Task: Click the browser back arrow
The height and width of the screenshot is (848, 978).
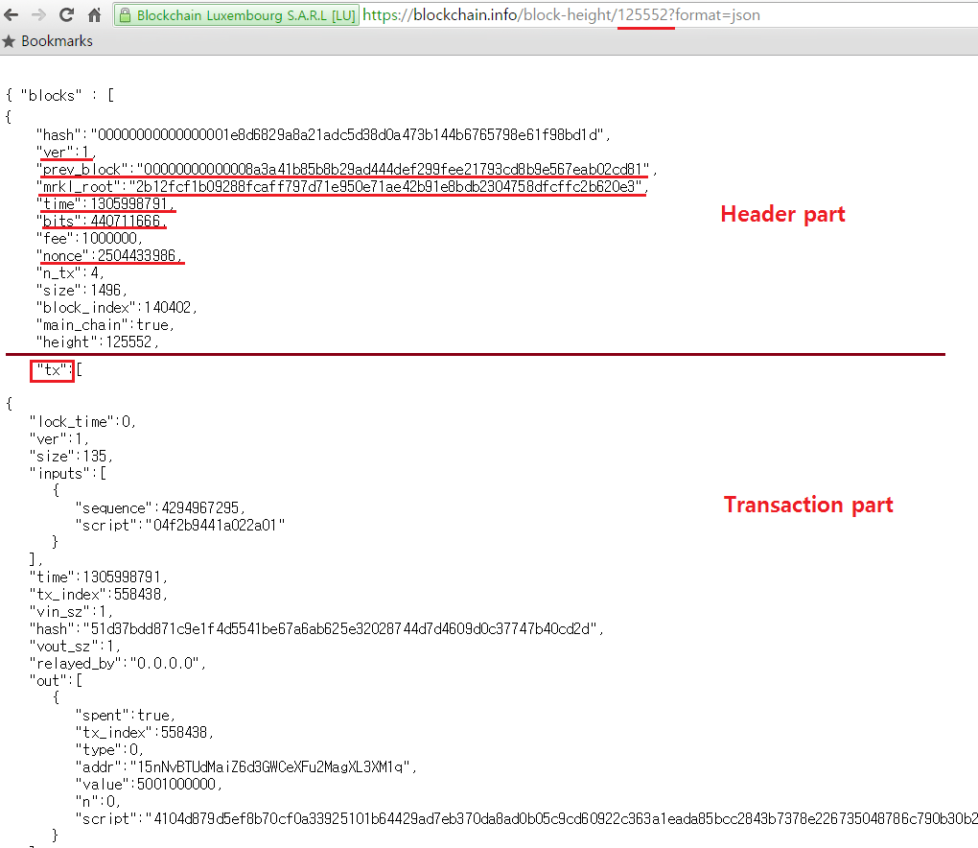Action: pos(12,15)
